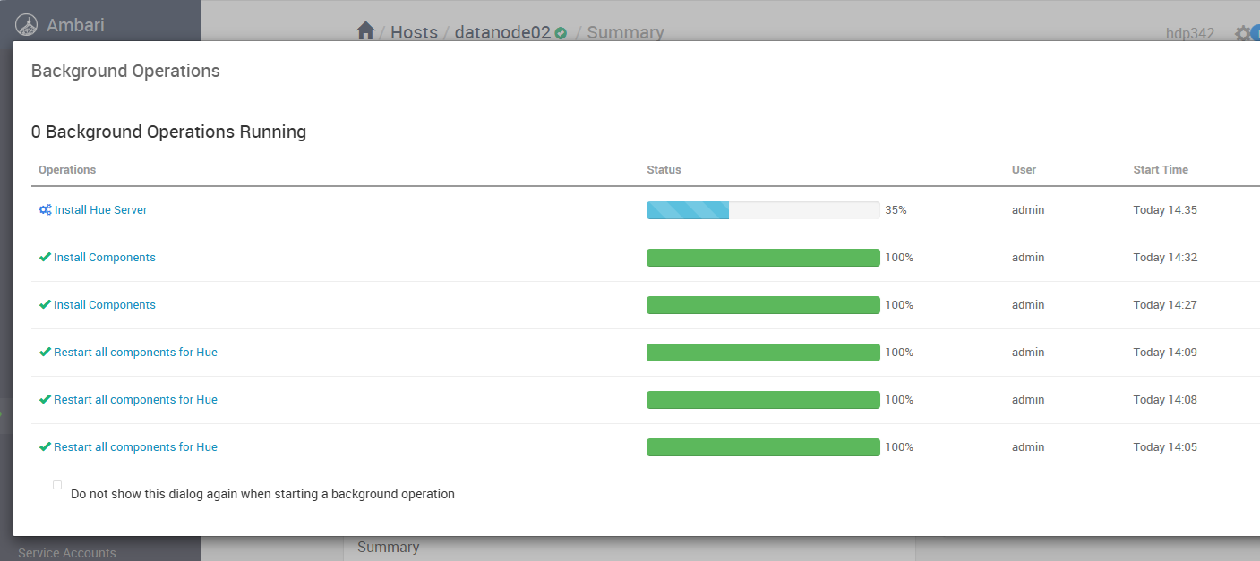1260x561 pixels.
Task: Open Restart all components for Hue from 14:05
Action: [x=135, y=447]
